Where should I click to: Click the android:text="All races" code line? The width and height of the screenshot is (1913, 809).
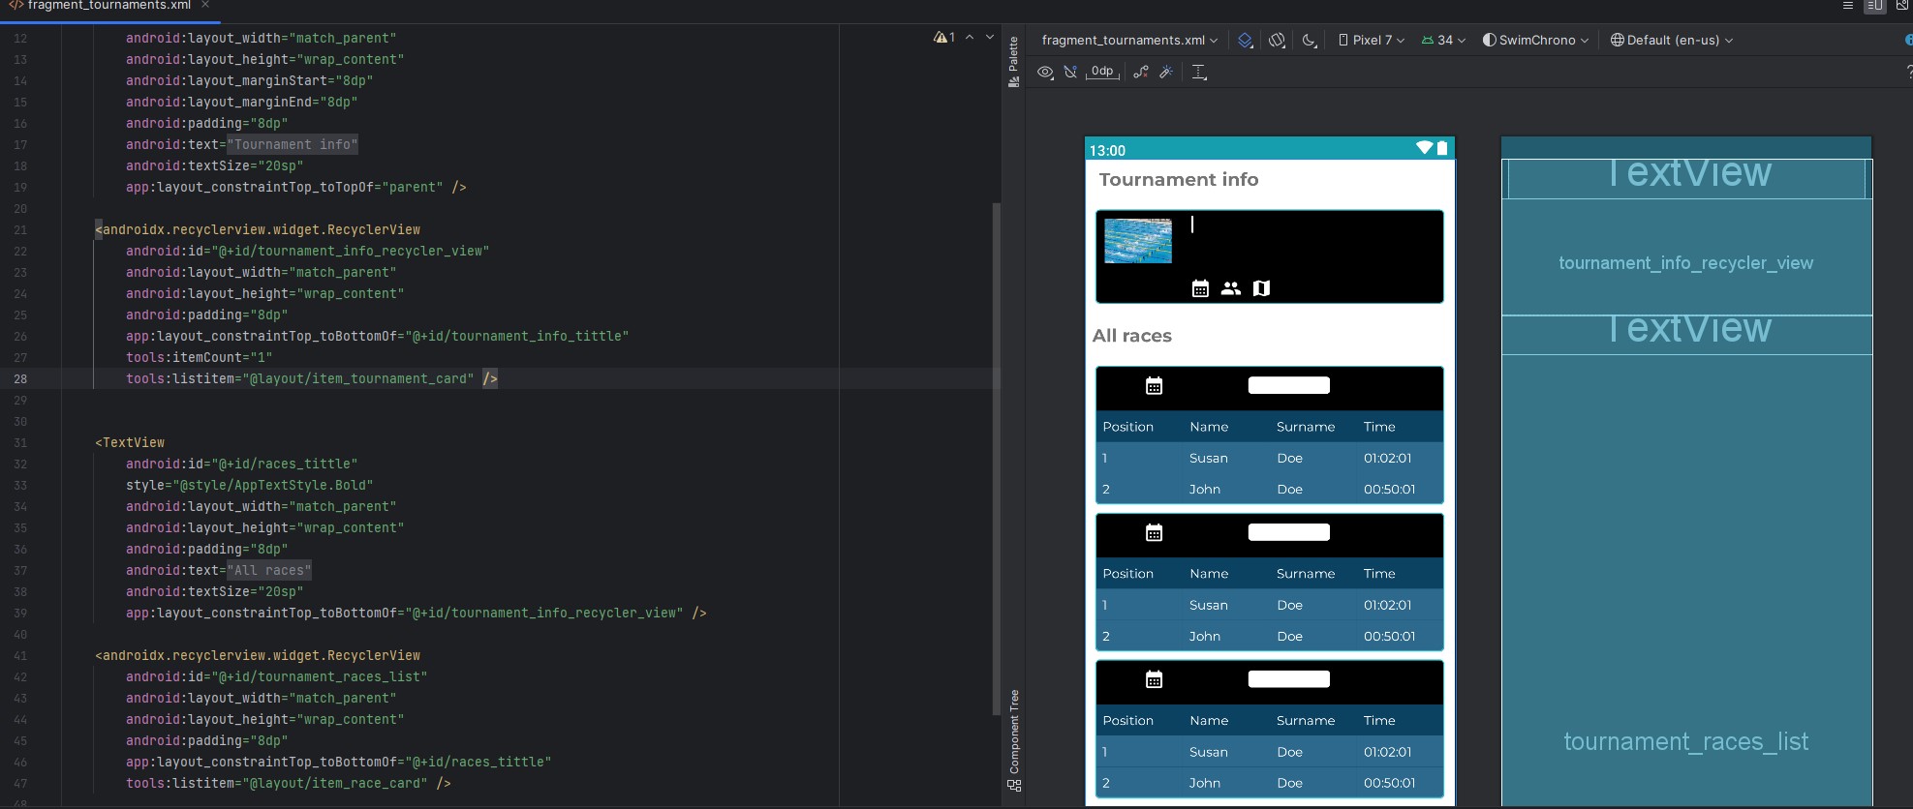(219, 570)
